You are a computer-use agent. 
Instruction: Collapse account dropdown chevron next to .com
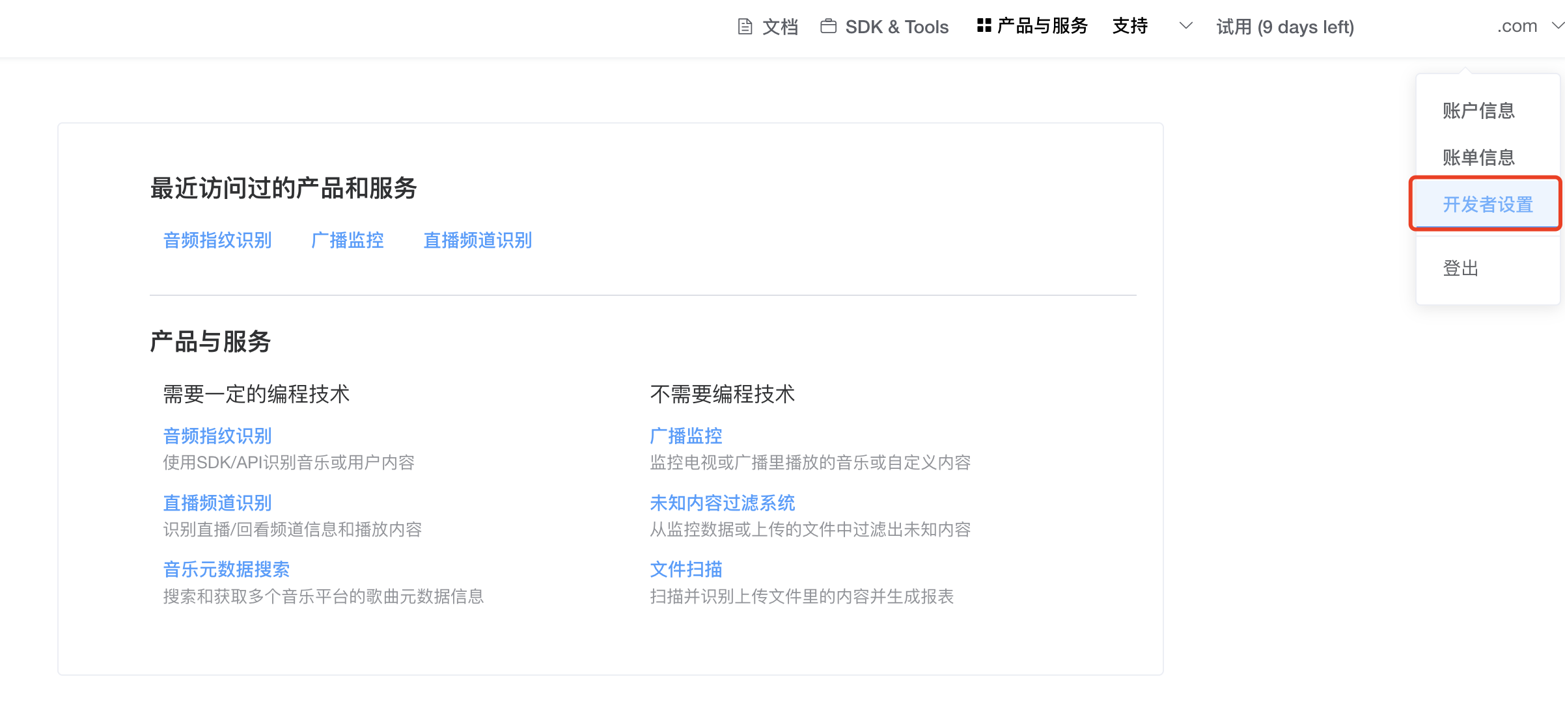tap(1557, 26)
